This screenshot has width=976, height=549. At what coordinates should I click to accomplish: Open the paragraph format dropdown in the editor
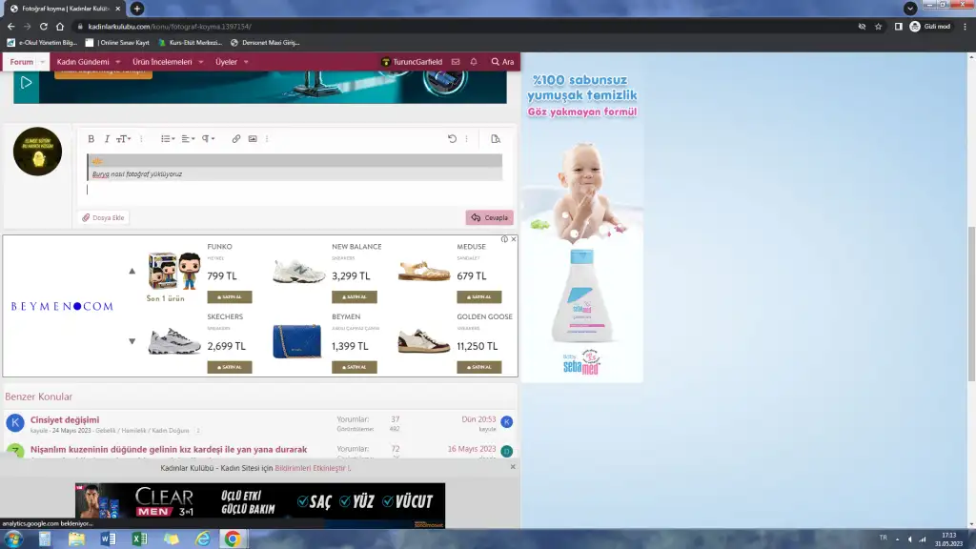pyautogui.click(x=208, y=139)
